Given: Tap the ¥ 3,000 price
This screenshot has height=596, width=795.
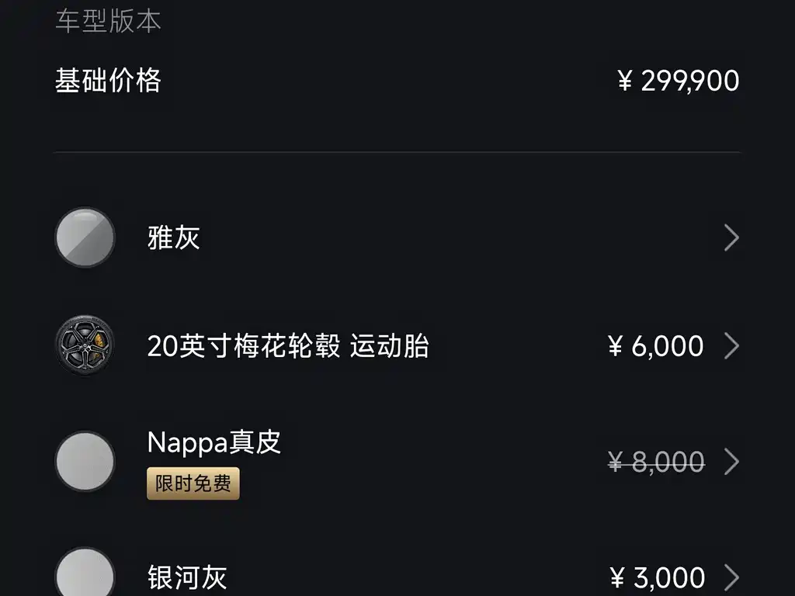Looking at the screenshot, I should pyautogui.click(x=658, y=578).
